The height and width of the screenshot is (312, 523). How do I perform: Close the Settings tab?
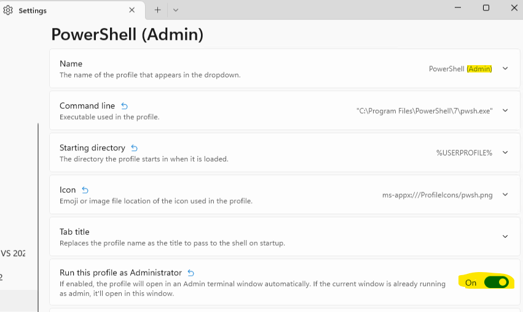(x=132, y=10)
